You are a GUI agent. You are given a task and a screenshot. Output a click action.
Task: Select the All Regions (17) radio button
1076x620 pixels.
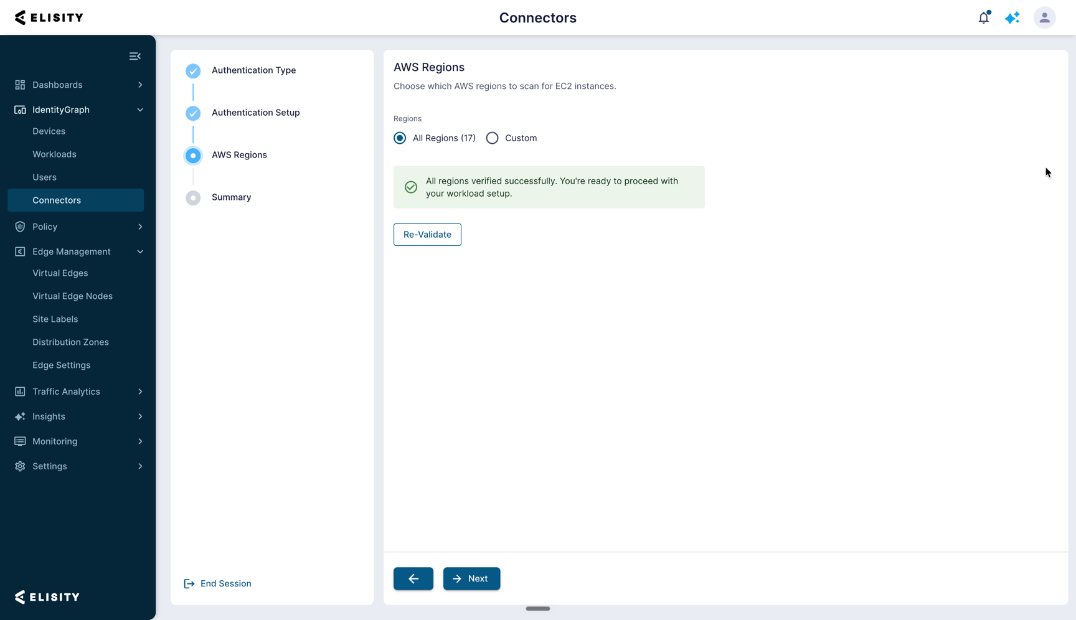[x=400, y=138]
